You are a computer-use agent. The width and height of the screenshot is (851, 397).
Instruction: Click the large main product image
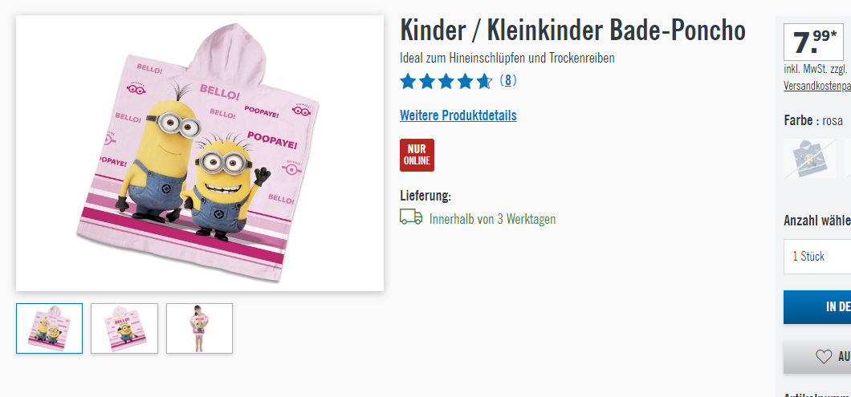click(x=200, y=153)
